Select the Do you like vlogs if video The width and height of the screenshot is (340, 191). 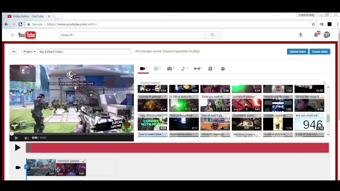tap(309, 103)
